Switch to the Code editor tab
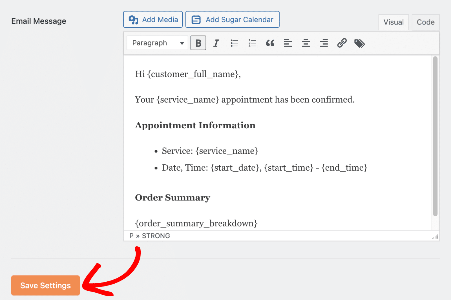This screenshot has height=300, width=451. pos(426,22)
